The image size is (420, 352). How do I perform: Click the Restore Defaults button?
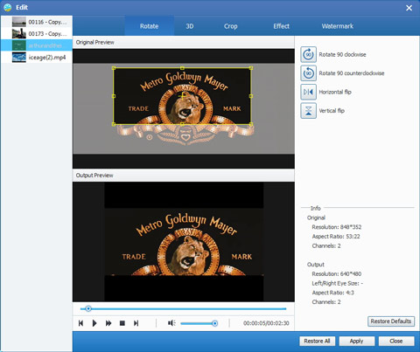point(391,321)
